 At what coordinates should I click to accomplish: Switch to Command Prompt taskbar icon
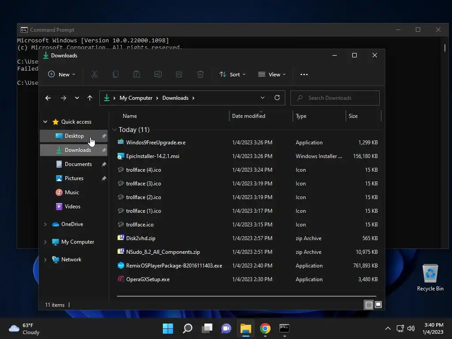(x=285, y=328)
